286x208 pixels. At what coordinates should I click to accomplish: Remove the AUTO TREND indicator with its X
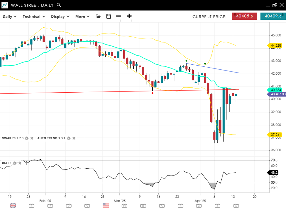(74, 138)
